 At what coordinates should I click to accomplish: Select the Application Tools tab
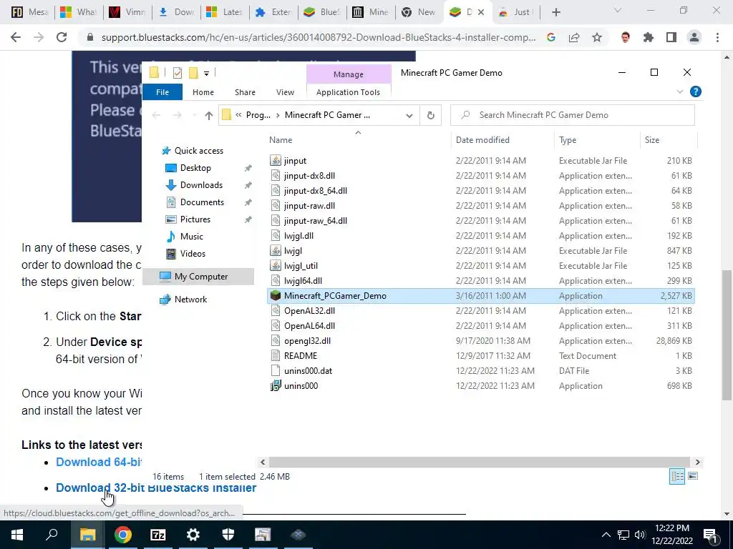click(349, 92)
